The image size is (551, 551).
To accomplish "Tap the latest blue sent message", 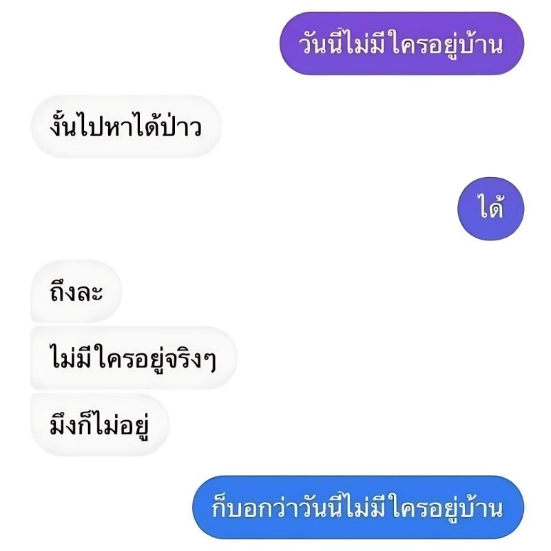I will [358, 507].
